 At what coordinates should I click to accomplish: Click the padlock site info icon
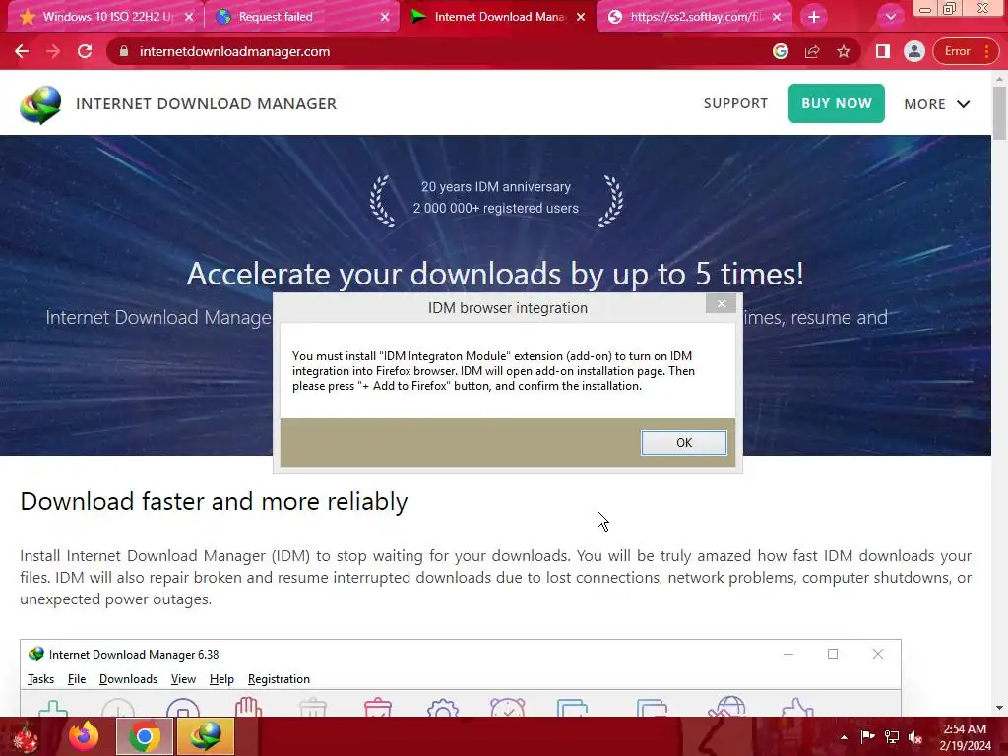coord(124,51)
